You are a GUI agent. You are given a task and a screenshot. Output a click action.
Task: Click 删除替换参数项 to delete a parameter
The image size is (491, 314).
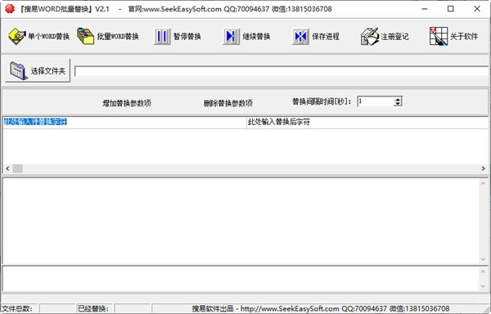pyautogui.click(x=228, y=103)
